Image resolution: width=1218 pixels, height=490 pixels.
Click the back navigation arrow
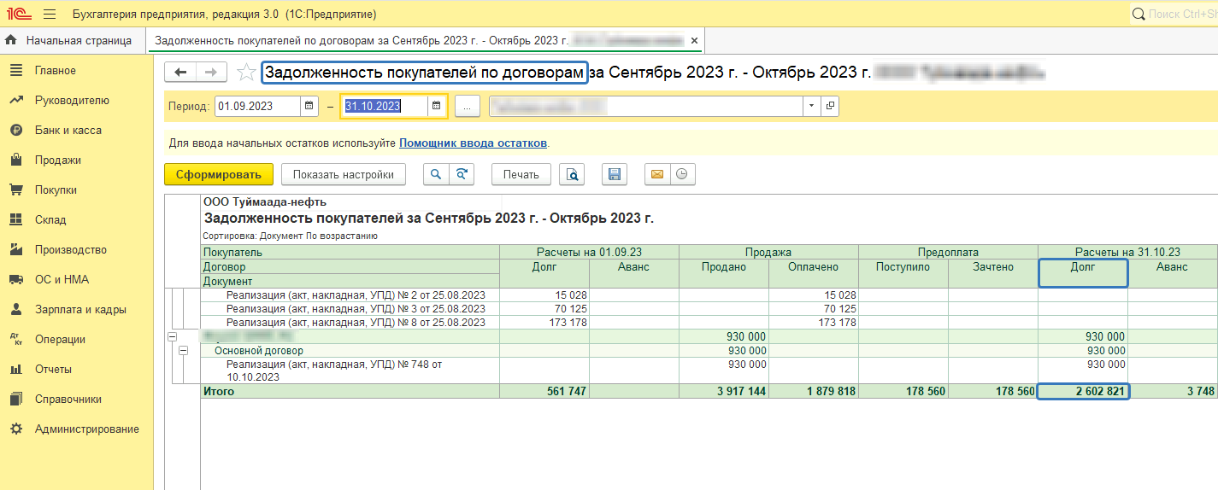[180, 73]
